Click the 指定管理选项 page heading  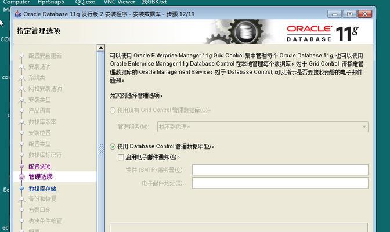pyautogui.click(x=38, y=31)
